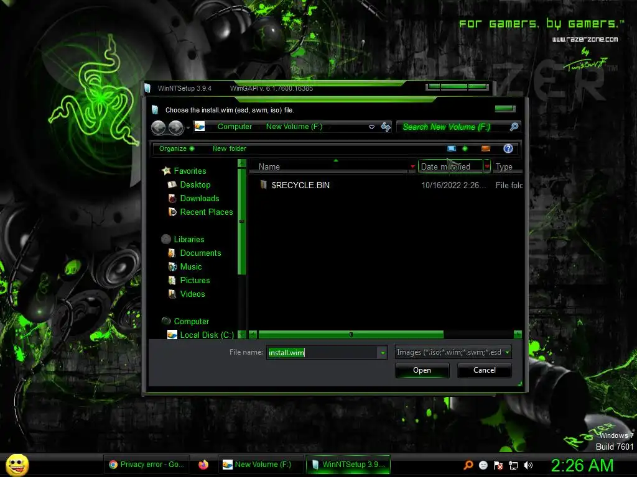Switch to WinNTSetup 3.9 taskbar item
The width and height of the screenshot is (637, 477).
point(348,465)
